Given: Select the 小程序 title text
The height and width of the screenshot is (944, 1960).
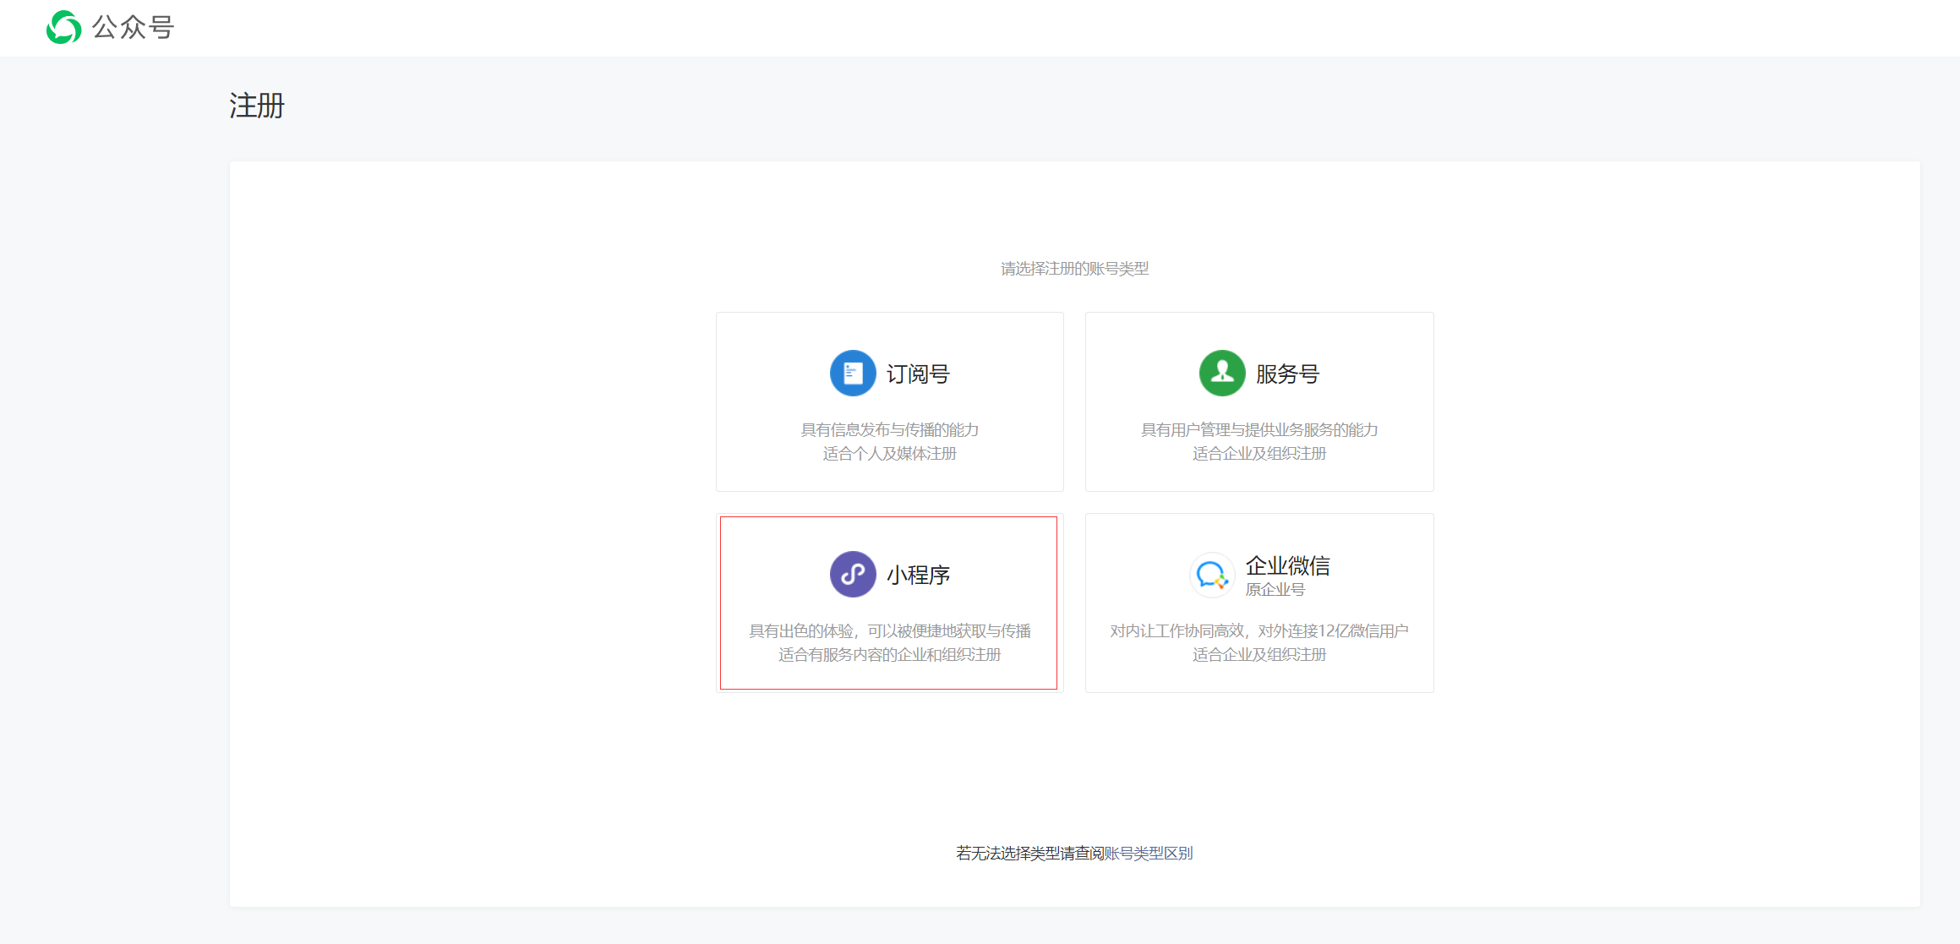Looking at the screenshot, I should click(x=918, y=575).
